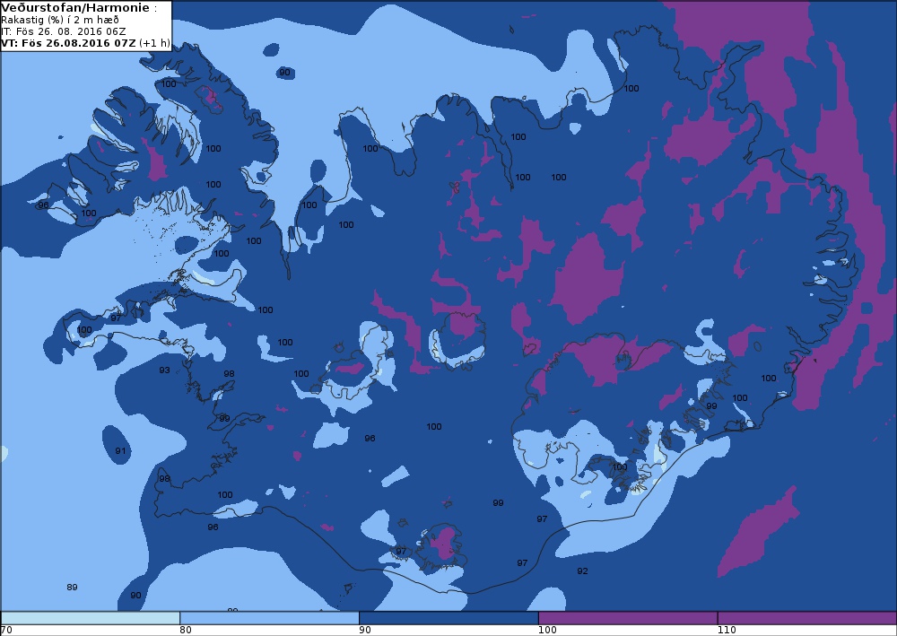Click the humidity value 93 on the map
Viewport: 897px width, 636px height.
164,370
